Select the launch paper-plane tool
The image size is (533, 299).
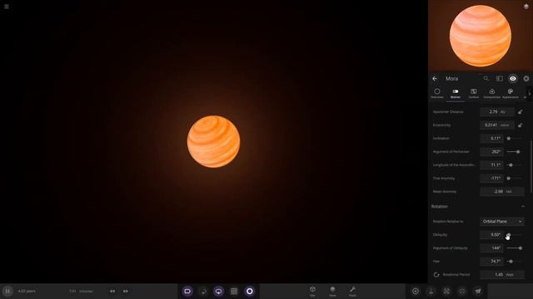click(478, 292)
